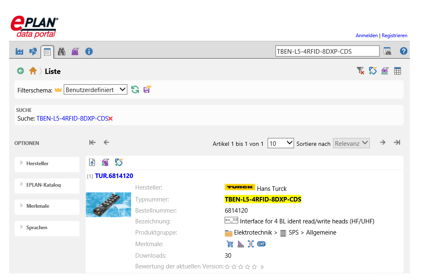Viewport: 421px width, 280px height.
Task: Expand the Sprachen filter option
Action: 47,228
